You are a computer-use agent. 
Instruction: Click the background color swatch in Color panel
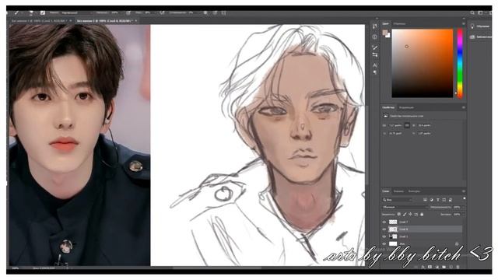(x=388, y=36)
